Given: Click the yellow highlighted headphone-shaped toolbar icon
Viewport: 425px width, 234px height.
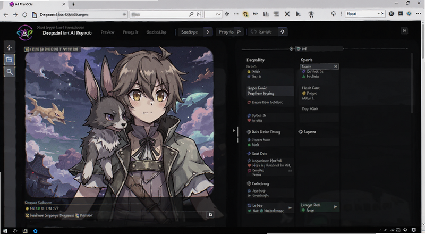Looking at the screenshot, I should click(x=245, y=14).
